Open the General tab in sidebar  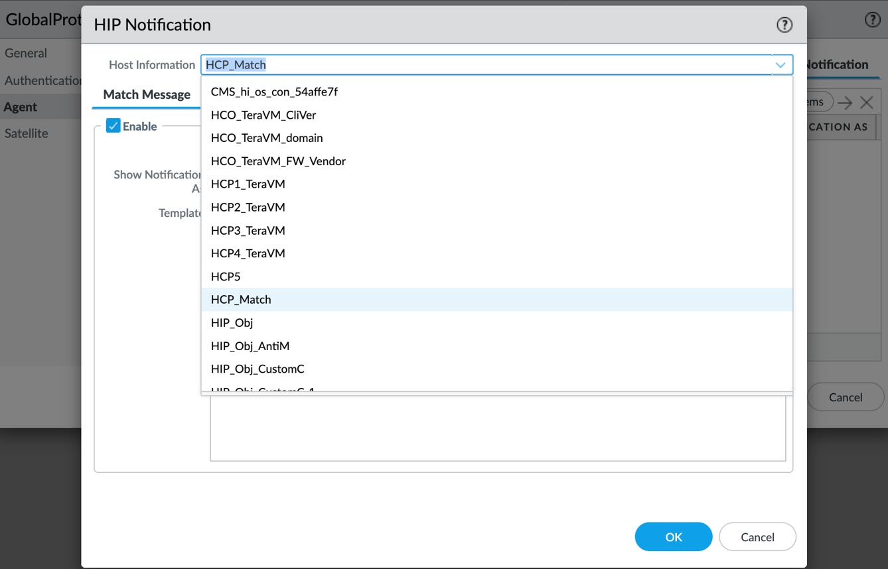tap(26, 53)
